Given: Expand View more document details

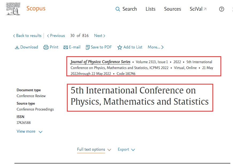Looking at the screenshot, I should 29,131.
